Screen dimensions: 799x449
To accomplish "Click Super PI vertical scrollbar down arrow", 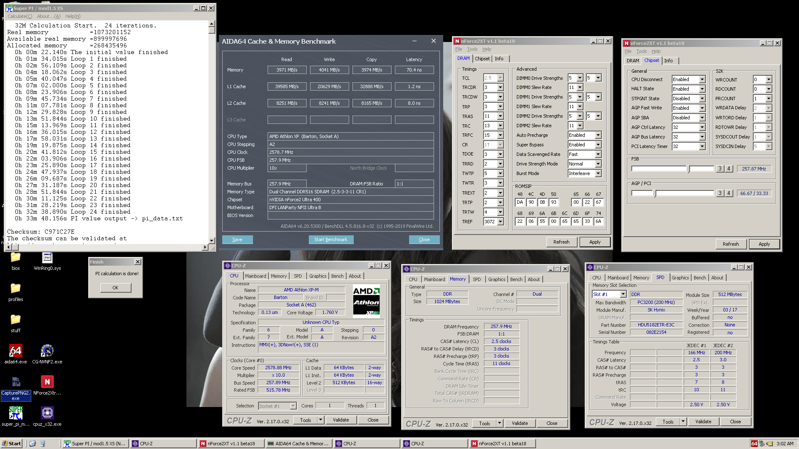I will 212,240.
